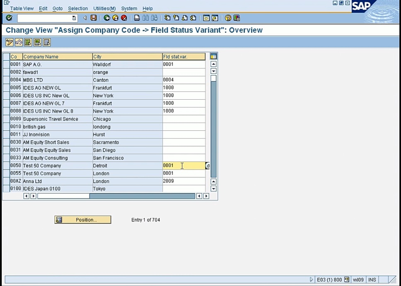Open the Selection menu
This screenshot has height=286, width=401.
tap(78, 8)
